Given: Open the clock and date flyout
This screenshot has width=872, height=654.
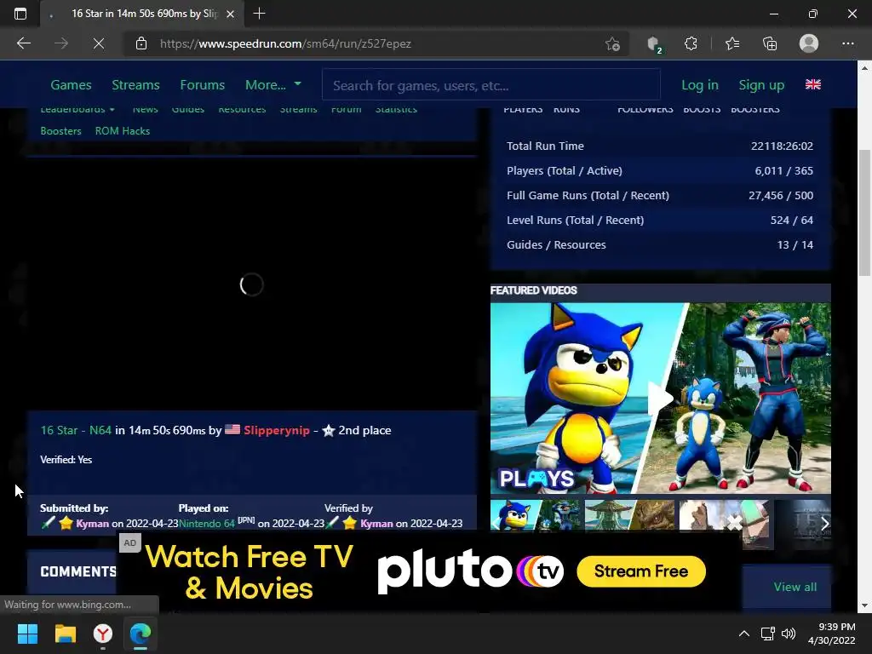Looking at the screenshot, I should click(x=831, y=634).
